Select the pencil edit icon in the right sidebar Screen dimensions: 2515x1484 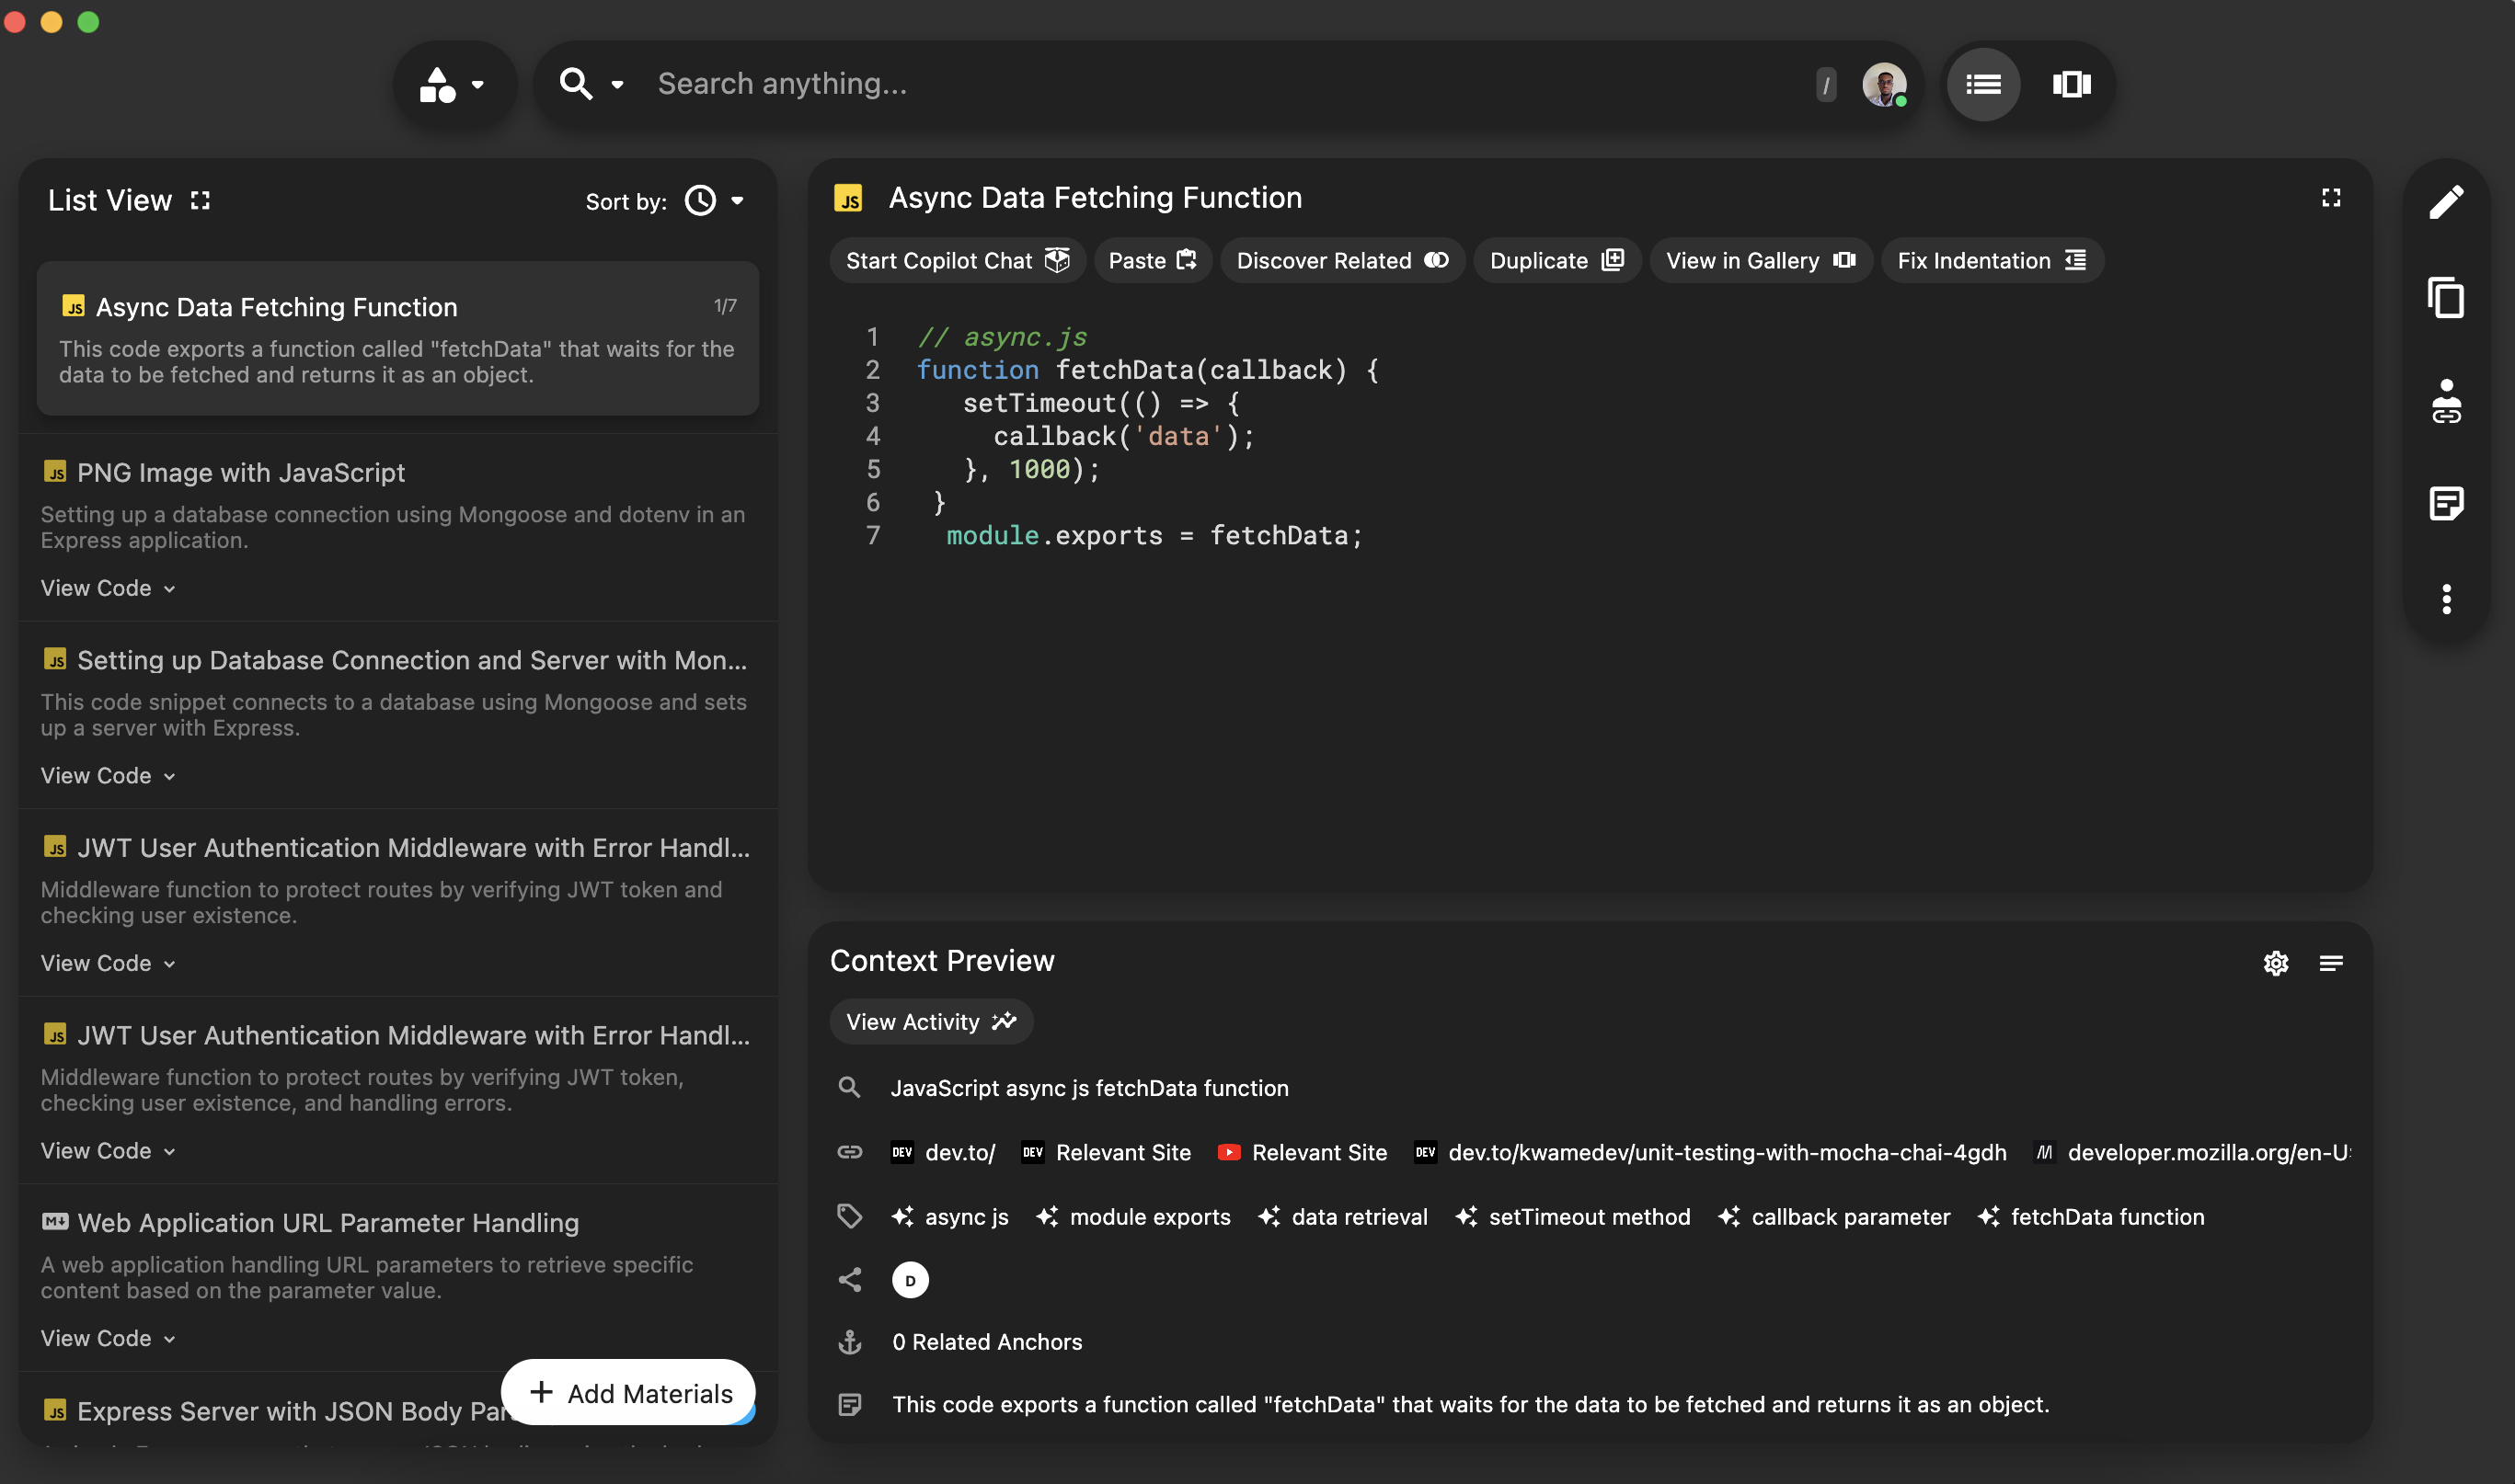[x=2447, y=200]
